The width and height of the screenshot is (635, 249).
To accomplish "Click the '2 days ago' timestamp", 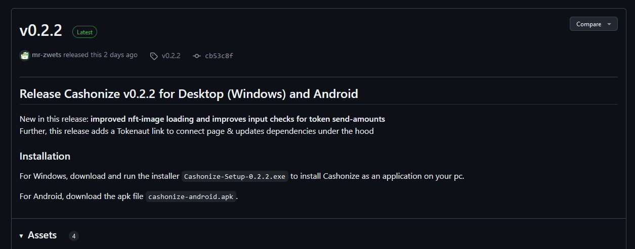I will (x=120, y=55).
